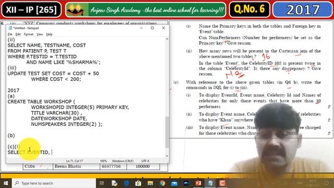
Task: Open the notification center icon
Action: 326,183
